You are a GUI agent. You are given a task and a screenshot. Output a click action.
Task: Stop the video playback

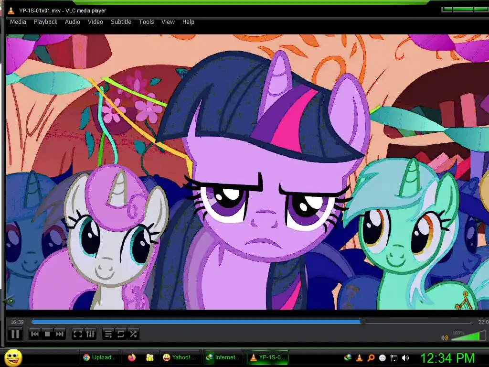47,334
